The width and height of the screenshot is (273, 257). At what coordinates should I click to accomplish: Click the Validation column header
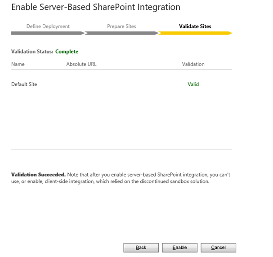(x=193, y=64)
